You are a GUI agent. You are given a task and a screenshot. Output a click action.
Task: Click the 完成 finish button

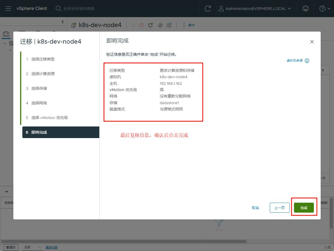point(304,208)
